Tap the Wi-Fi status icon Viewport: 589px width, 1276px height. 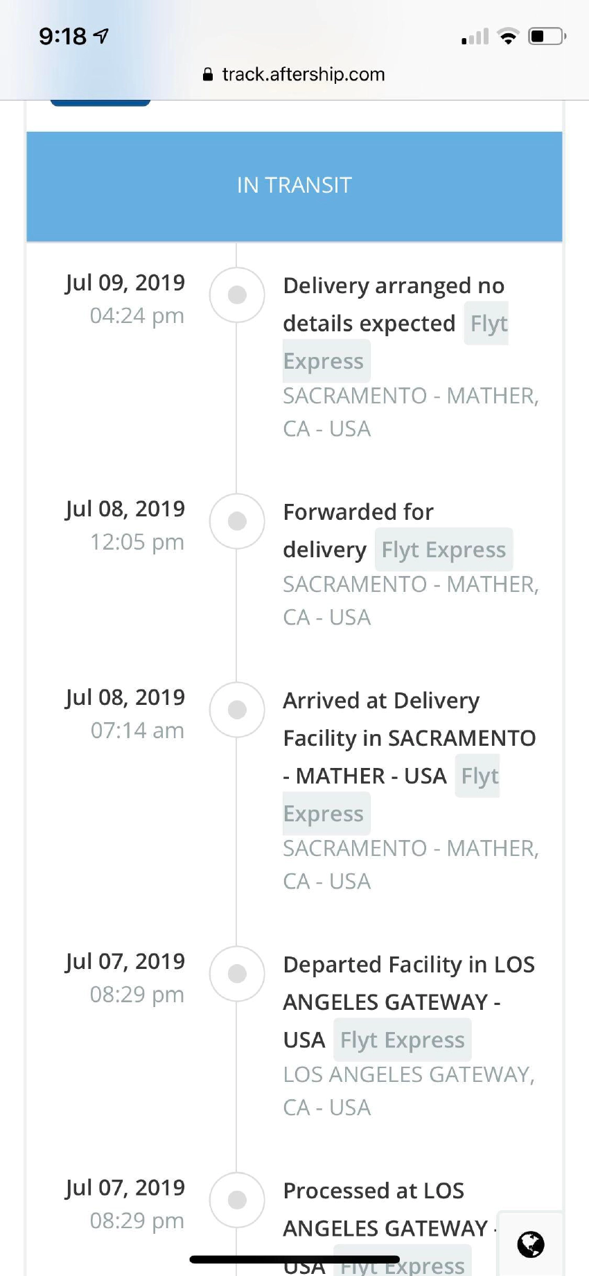coord(509,36)
